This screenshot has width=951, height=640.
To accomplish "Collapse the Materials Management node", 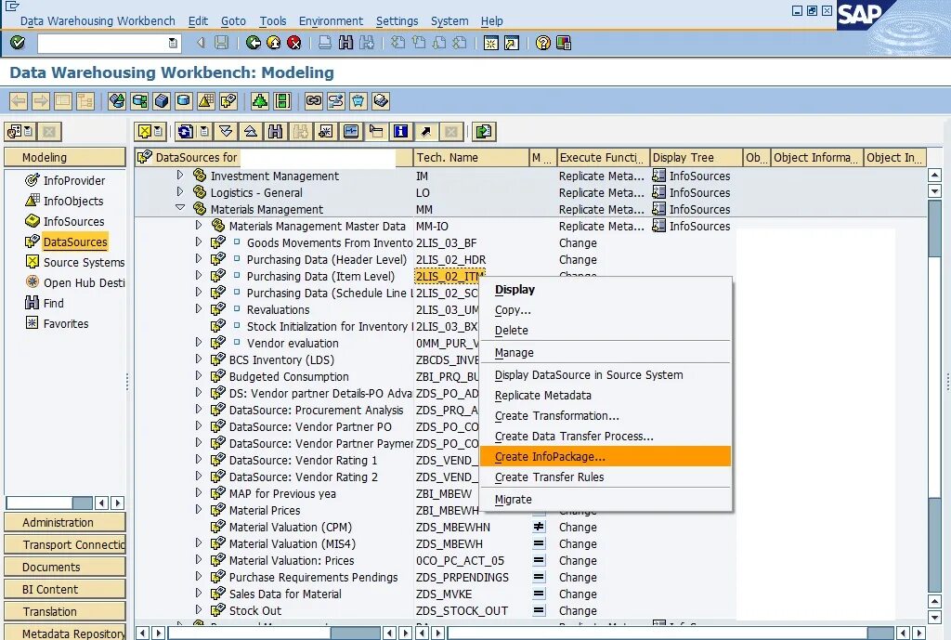I will (179, 208).
